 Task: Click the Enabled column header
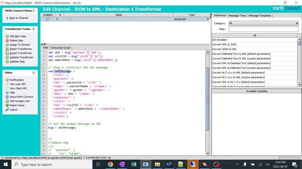48,15
